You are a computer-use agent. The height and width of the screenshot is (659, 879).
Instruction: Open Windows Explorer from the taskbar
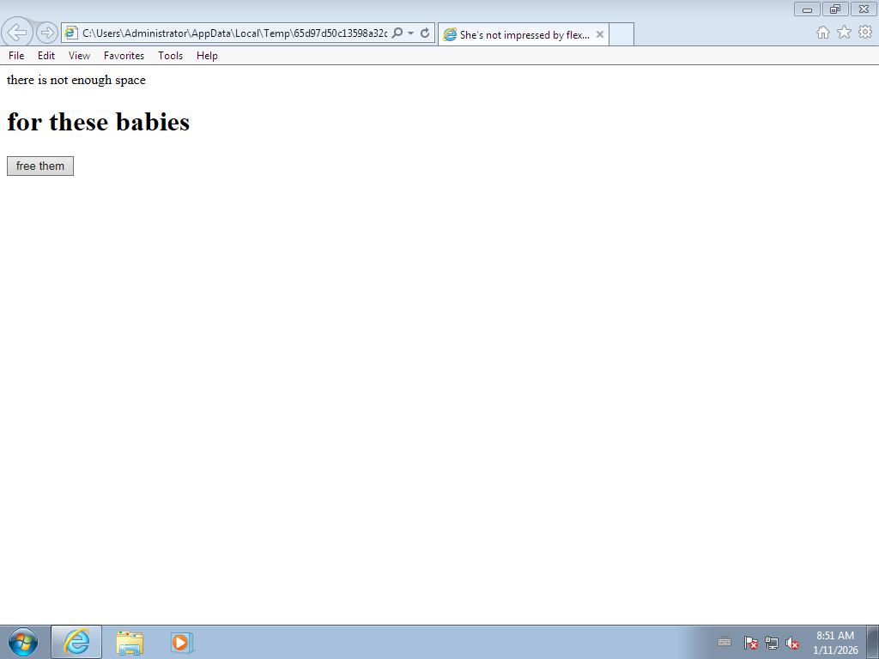[130, 642]
